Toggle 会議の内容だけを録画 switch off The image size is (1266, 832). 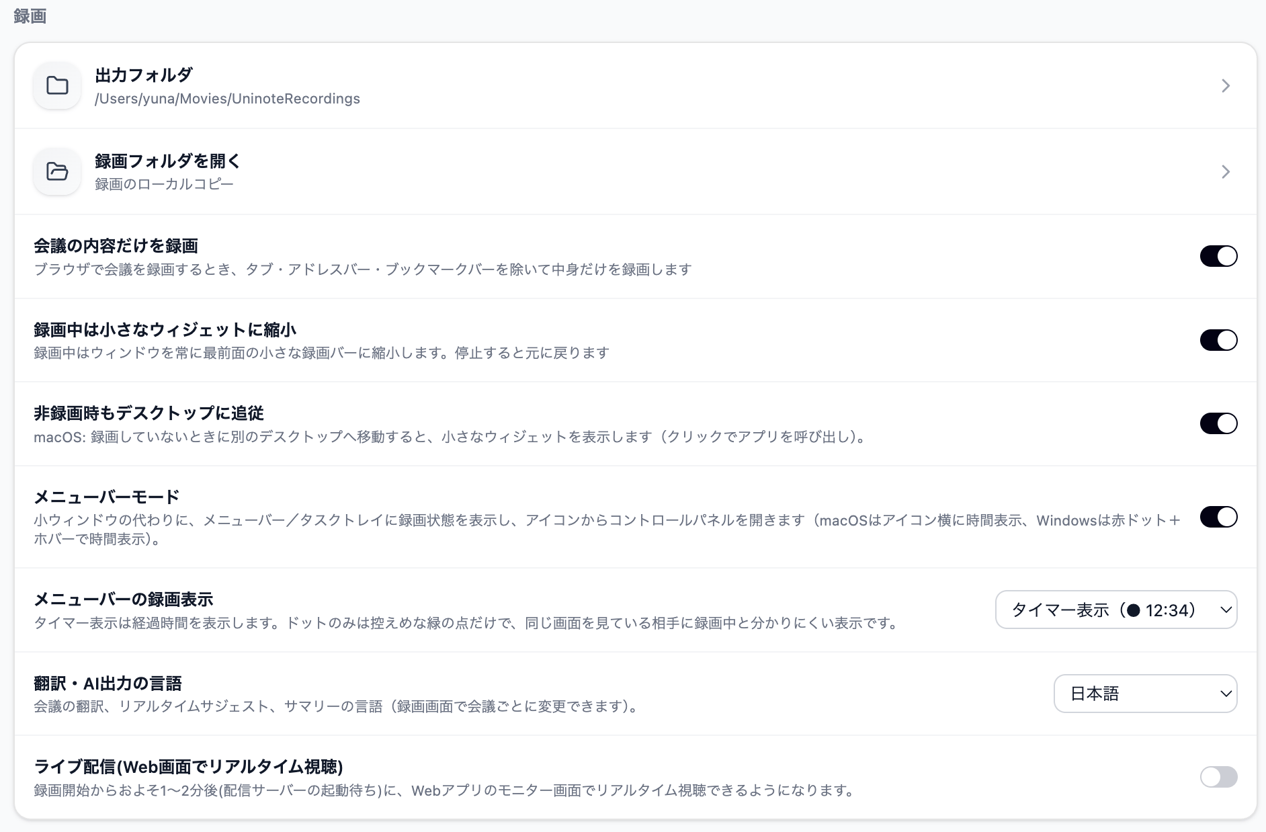(1218, 256)
